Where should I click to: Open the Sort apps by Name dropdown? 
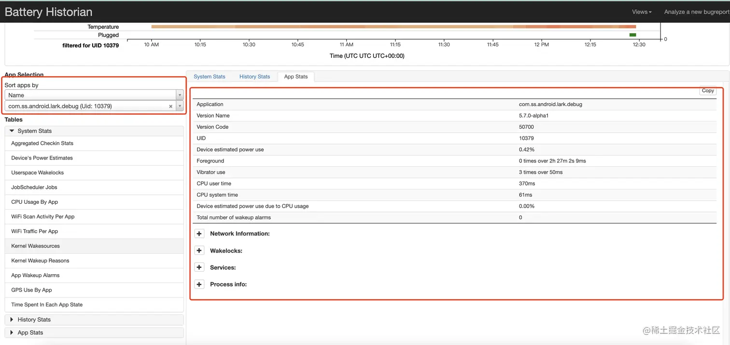[x=94, y=95]
